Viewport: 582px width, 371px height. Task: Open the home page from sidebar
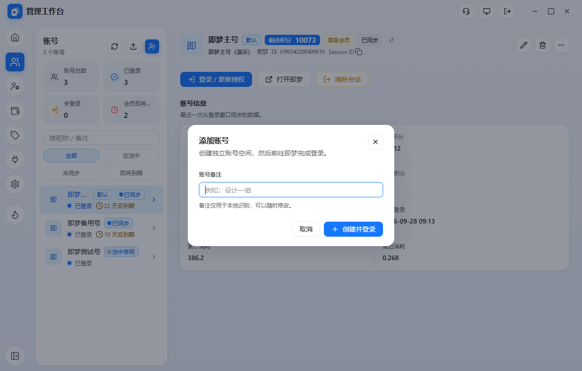(x=15, y=37)
